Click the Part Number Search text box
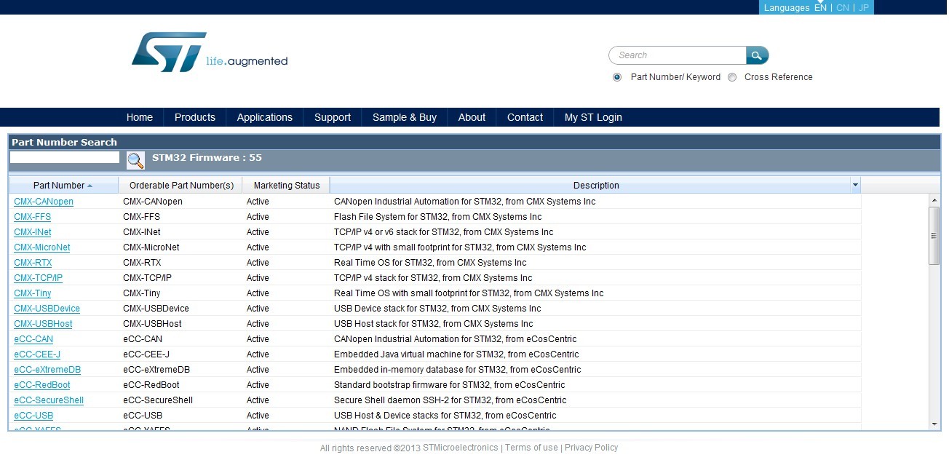 pos(65,157)
